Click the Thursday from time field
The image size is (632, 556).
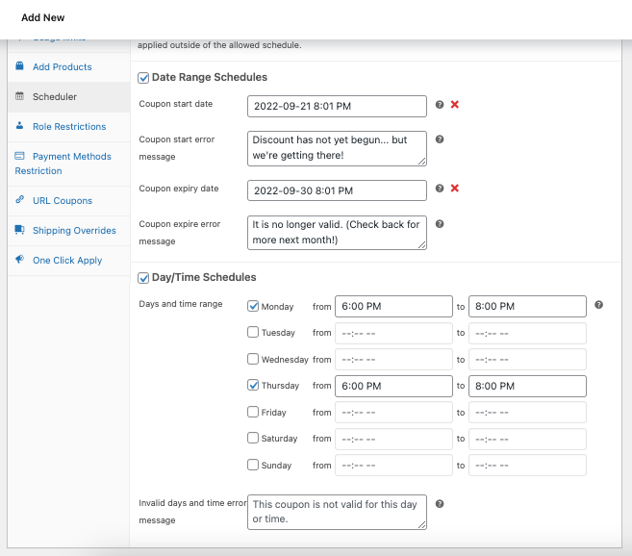(393, 387)
